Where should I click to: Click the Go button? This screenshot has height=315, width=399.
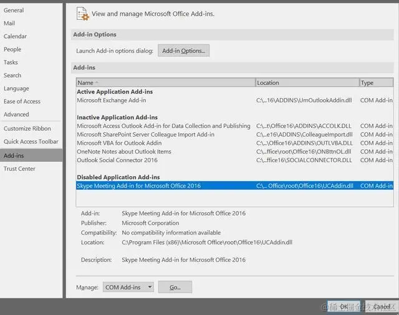pyautogui.click(x=175, y=287)
